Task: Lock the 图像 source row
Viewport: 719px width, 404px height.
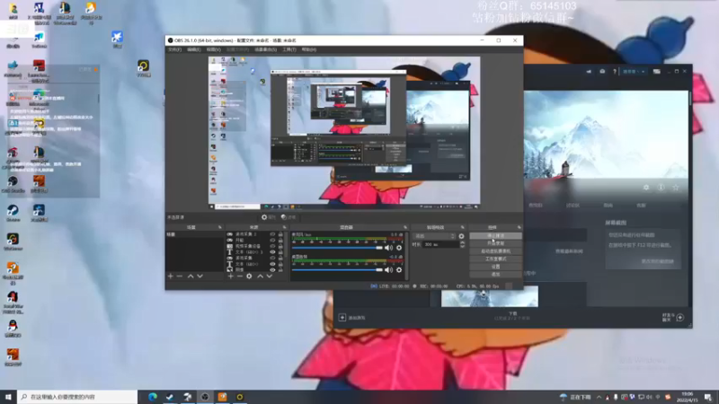Action: tap(280, 270)
